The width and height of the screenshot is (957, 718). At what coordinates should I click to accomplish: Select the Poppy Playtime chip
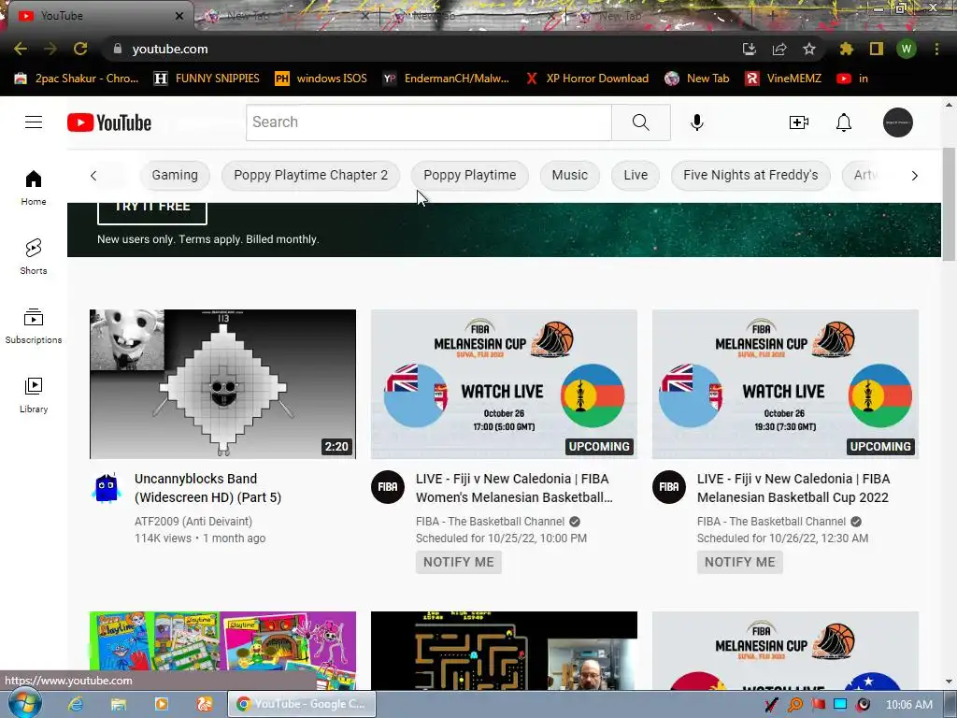point(470,175)
